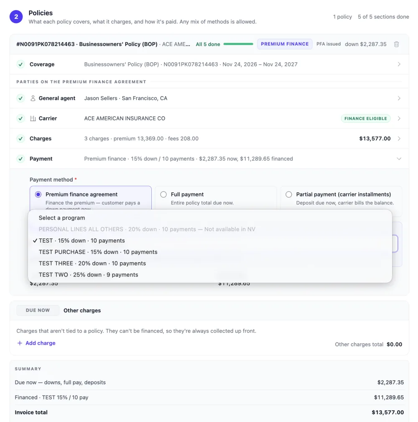Click '5 of 5 sections done' text
418x422 pixels.
tap(383, 17)
